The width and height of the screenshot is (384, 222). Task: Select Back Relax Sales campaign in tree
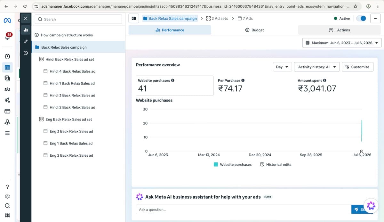[x=78, y=47]
